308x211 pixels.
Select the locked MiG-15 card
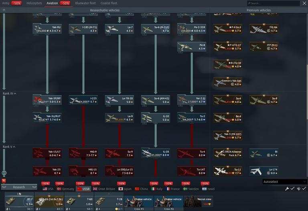pyautogui.click(x=83, y=171)
